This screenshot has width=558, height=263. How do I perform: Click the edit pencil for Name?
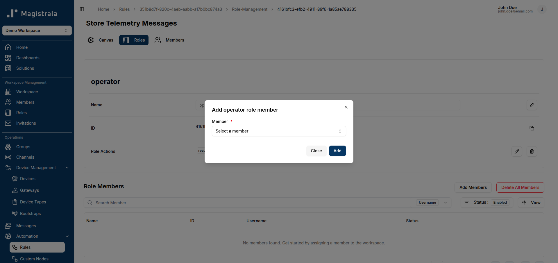click(532, 105)
